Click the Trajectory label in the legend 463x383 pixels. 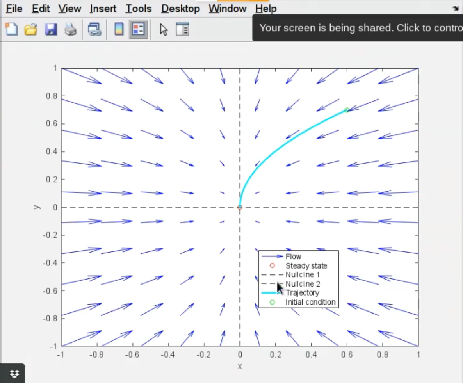(302, 293)
